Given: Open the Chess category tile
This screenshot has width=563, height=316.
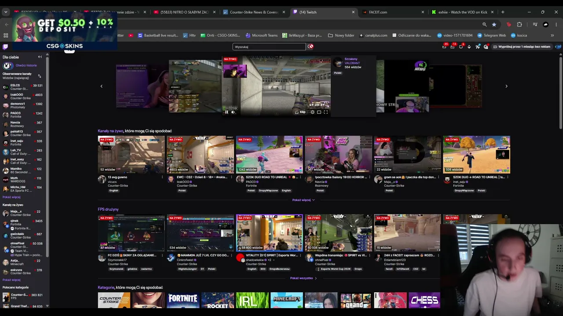Looking at the screenshot, I should [424, 300].
